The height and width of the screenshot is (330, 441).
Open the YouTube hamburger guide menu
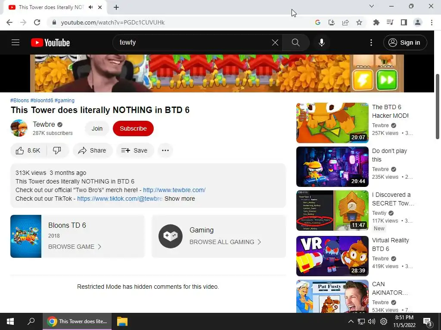[16, 43]
